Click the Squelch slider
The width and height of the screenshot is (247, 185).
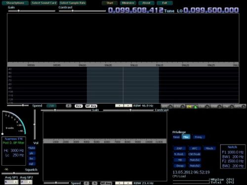coord(20,173)
